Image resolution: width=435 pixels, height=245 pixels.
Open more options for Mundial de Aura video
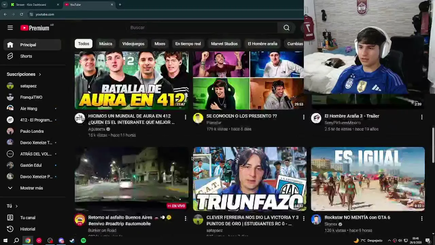[185, 117]
